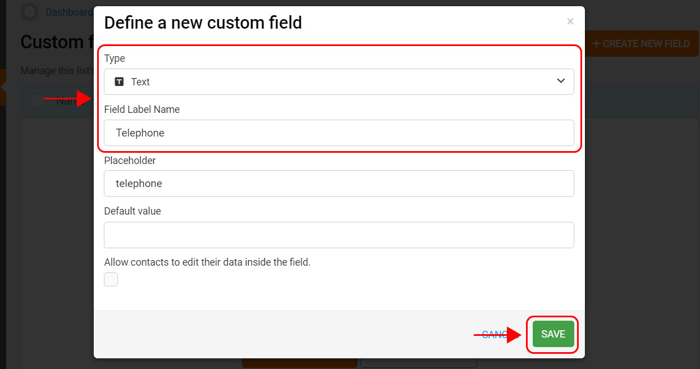This screenshot has width=700, height=369.
Task: Click the Placeholder field containing telephone
Action: pyautogui.click(x=339, y=184)
